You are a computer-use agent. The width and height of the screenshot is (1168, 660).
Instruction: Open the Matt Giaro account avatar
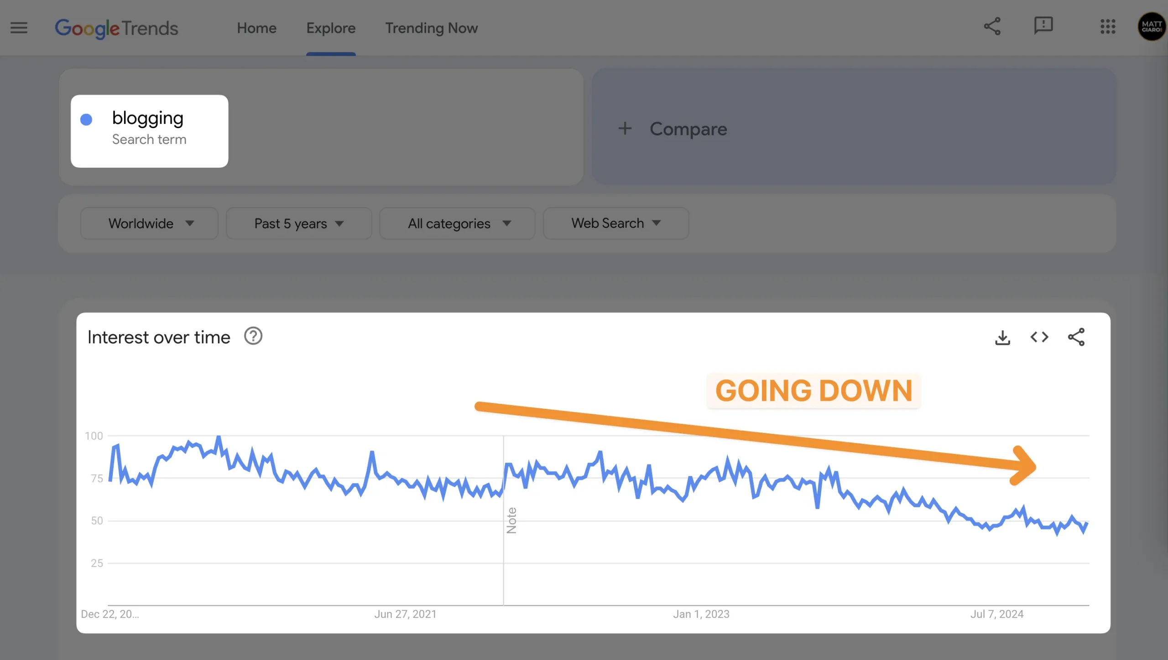click(x=1152, y=26)
